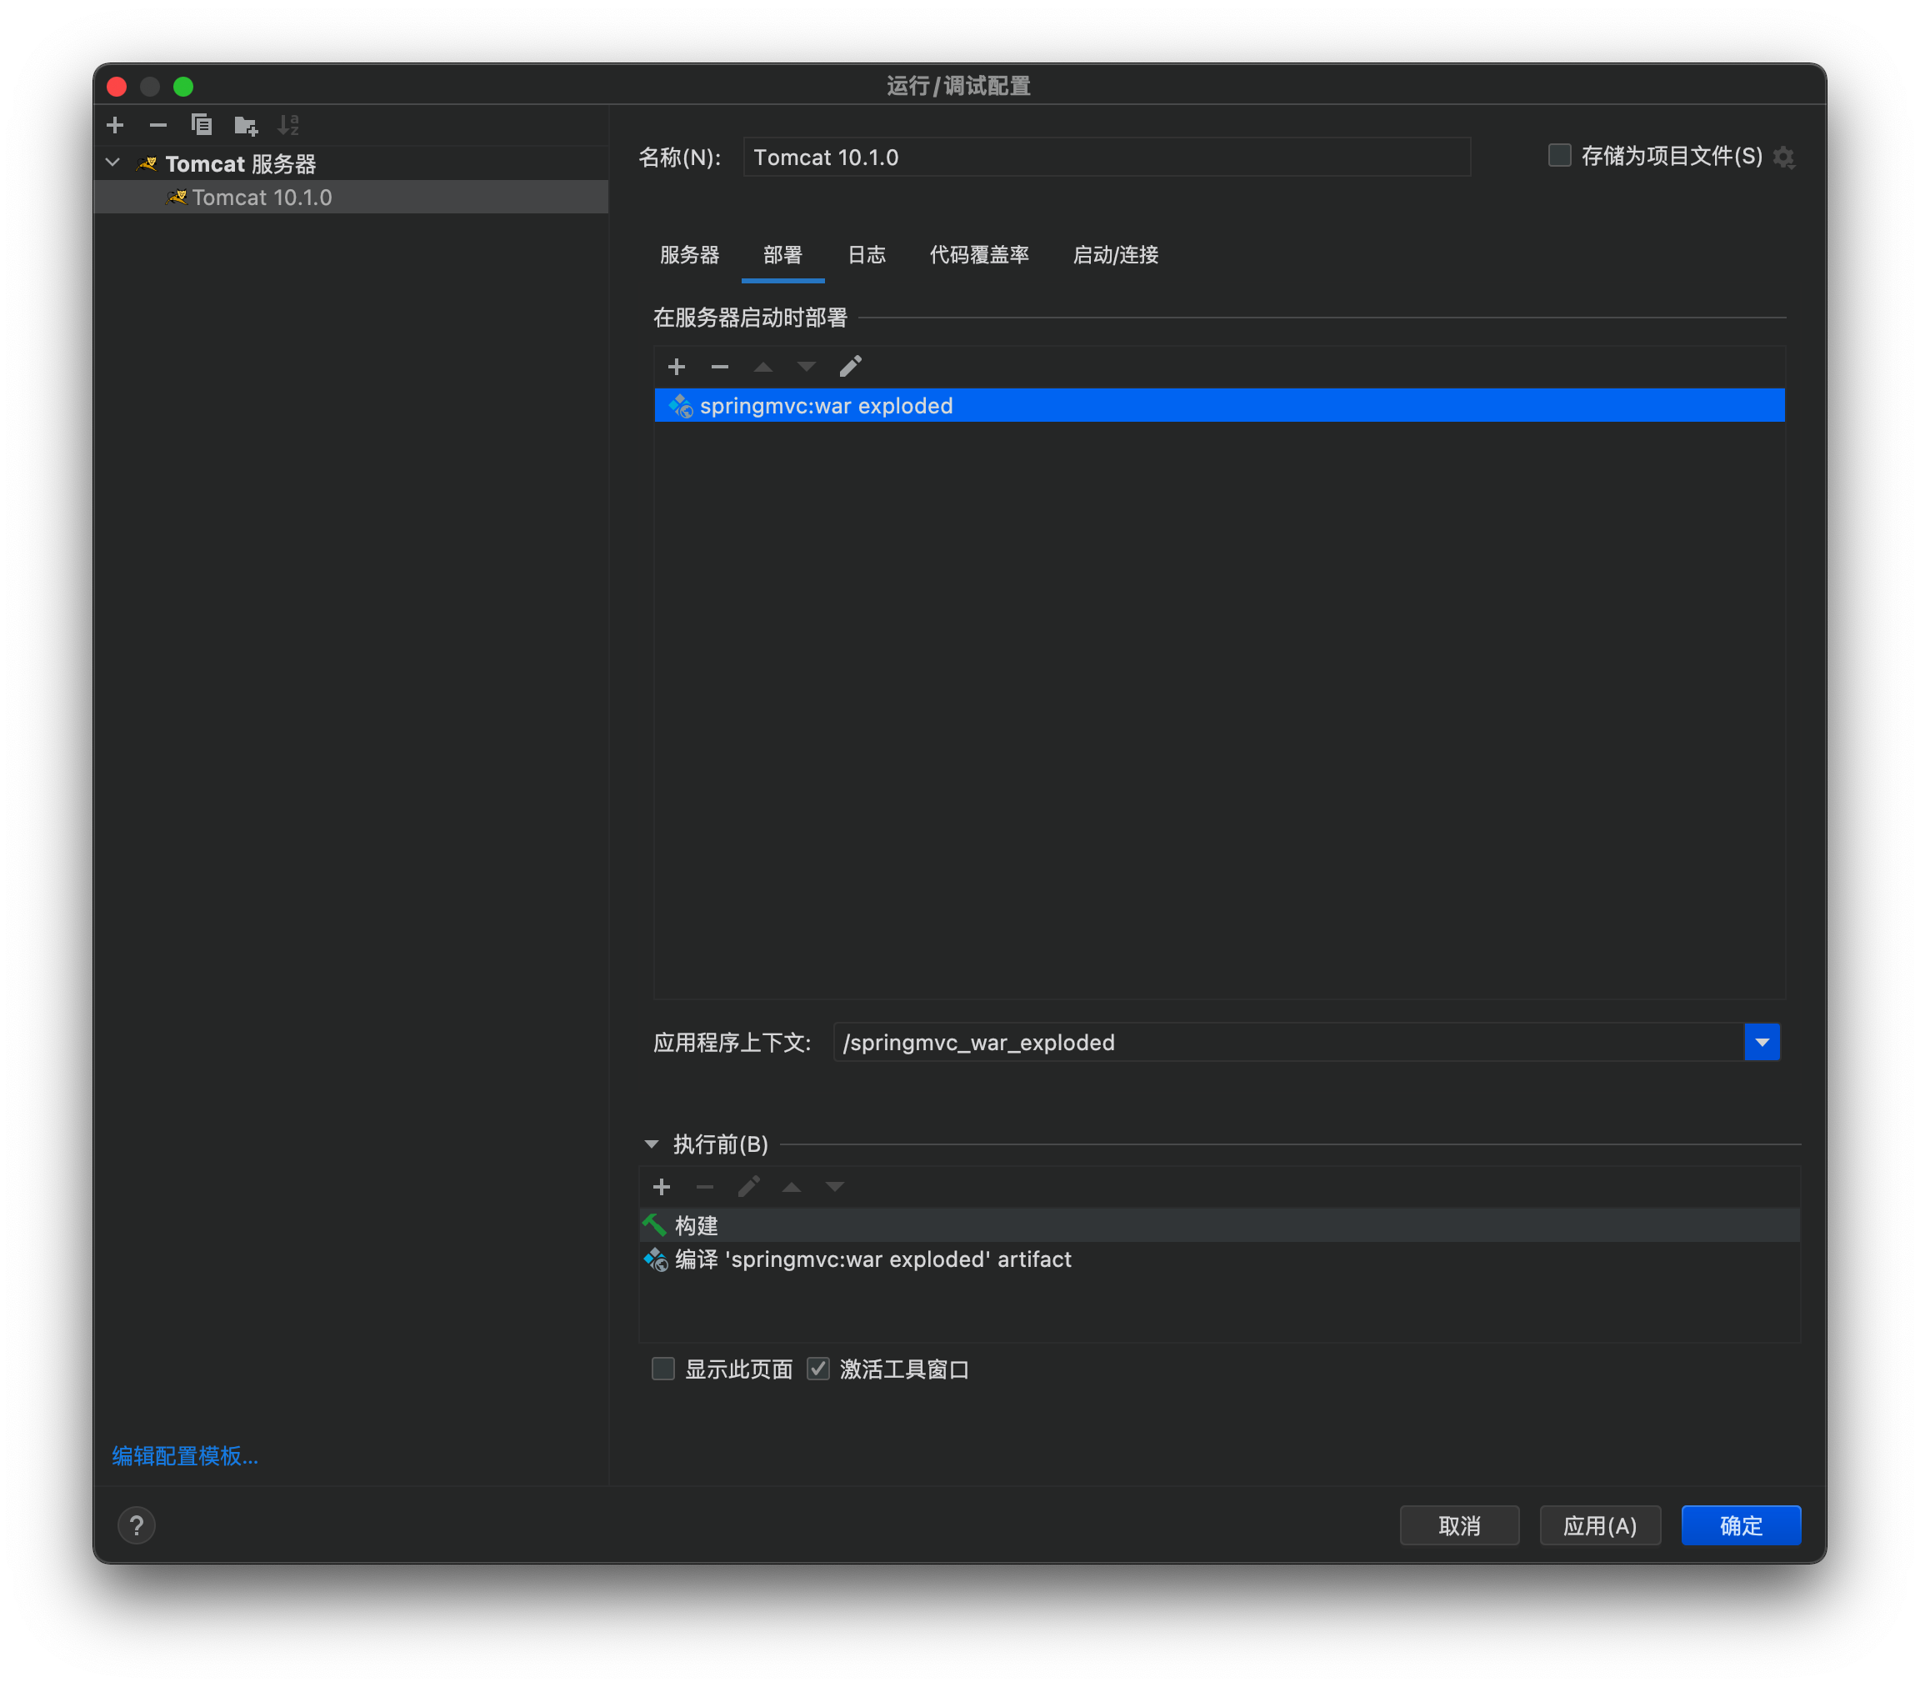Click the sort configurations alphabetically icon
The height and width of the screenshot is (1687, 1920).
(x=288, y=125)
